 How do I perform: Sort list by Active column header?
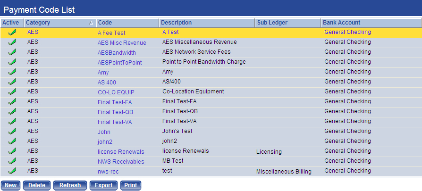(11, 23)
